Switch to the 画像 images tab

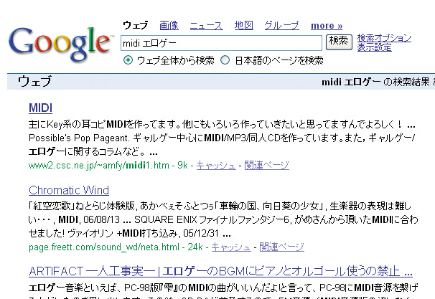[169, 26]
